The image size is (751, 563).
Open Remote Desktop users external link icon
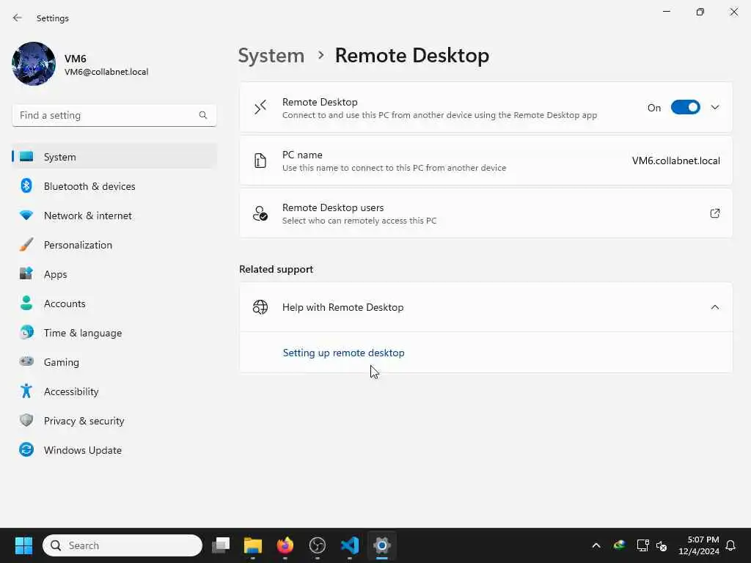coord(714,213)
